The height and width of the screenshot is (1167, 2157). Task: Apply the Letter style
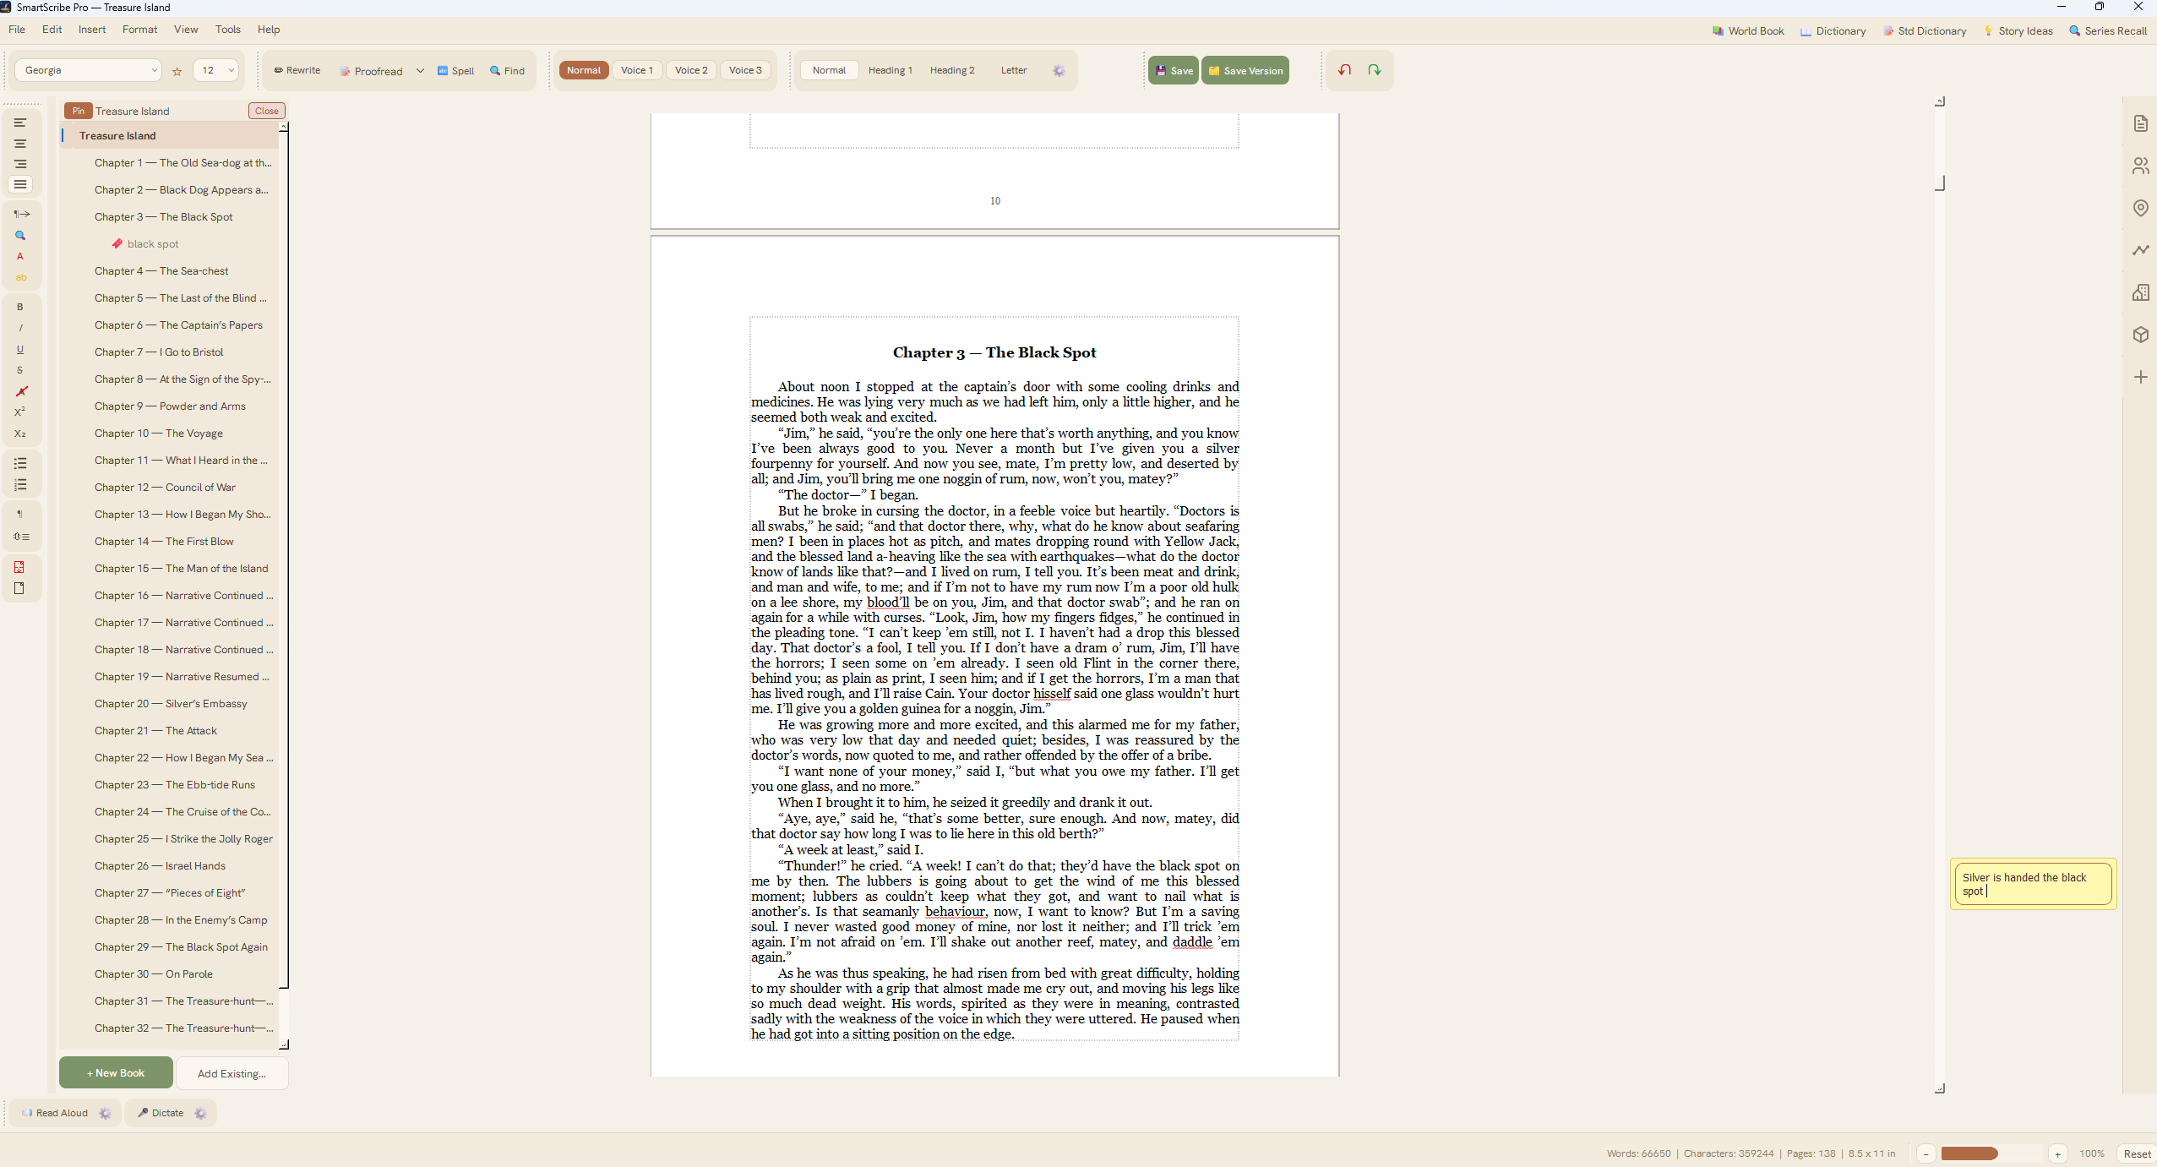1014,70
